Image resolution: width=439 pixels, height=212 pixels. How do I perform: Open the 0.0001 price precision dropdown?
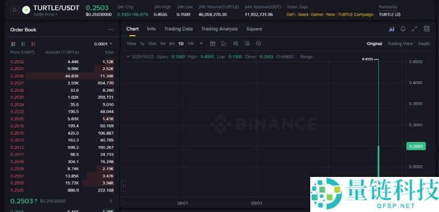click(x=103, y=44)
